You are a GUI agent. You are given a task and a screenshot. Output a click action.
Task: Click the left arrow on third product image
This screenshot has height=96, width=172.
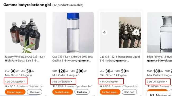[104, 32]
